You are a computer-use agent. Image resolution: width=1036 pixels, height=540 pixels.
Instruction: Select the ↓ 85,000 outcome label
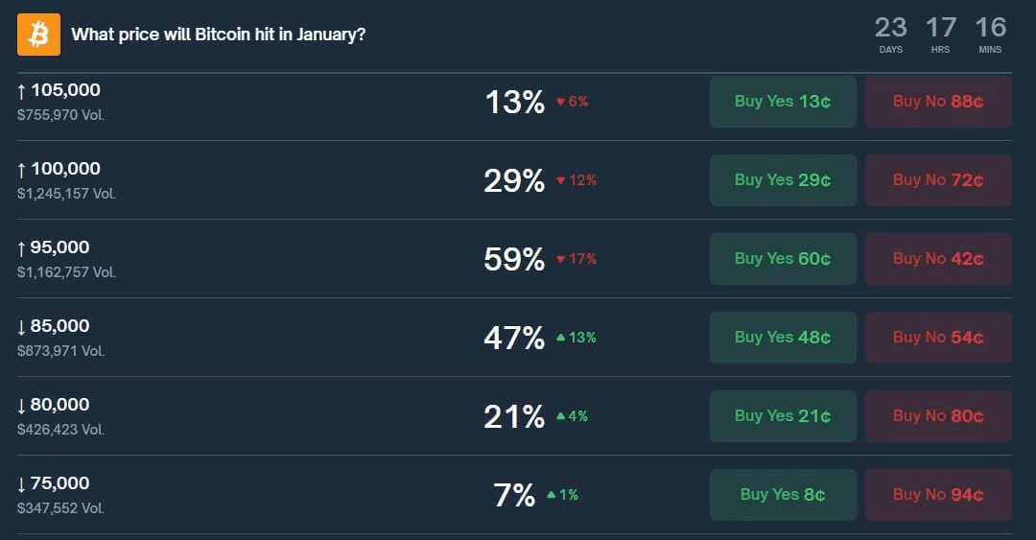point(54,327)
